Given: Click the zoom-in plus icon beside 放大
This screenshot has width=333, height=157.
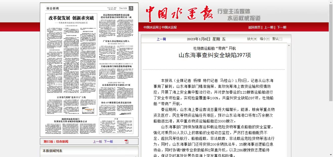Looking at the screenshot, I should (x=255, y=39).
